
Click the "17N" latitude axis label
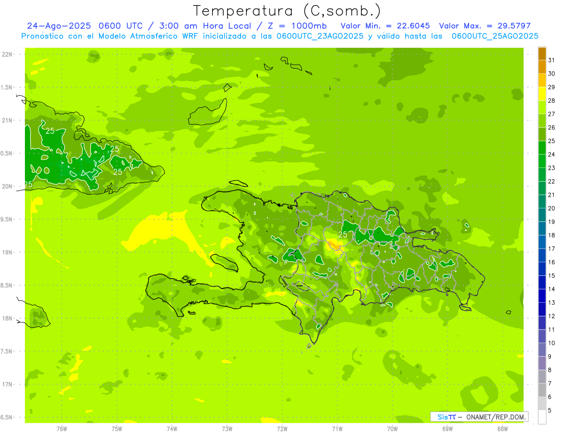click(7, 384)
